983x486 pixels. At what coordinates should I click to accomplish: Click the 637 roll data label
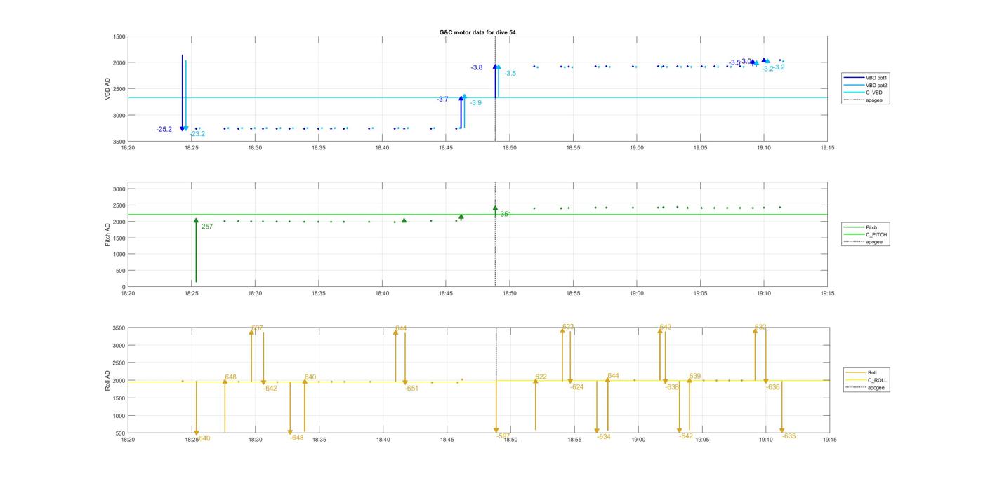(x=258, y=328)
